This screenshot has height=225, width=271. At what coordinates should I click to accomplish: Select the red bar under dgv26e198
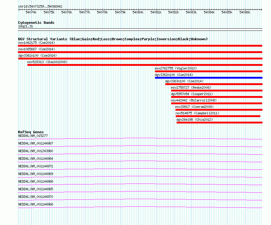click(x=220, y=123)
